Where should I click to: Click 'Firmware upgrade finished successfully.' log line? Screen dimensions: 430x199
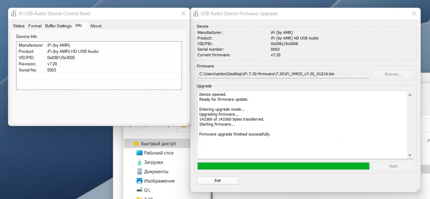click(235, 134)
